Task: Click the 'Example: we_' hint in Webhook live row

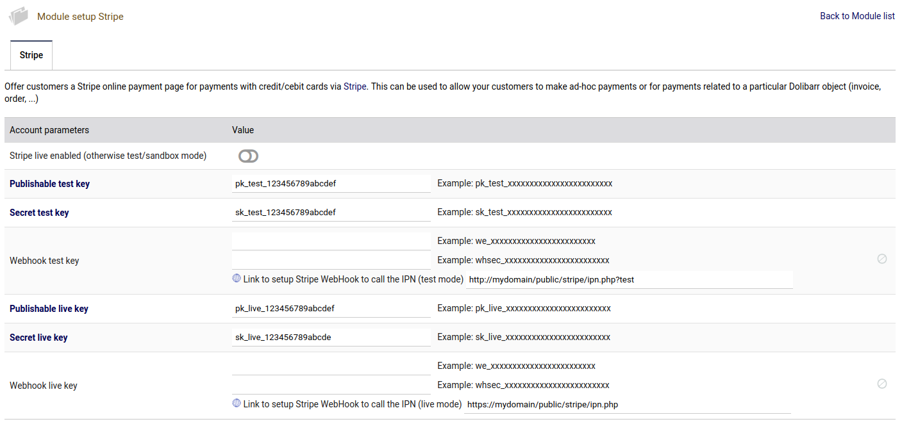Action: 517,366
